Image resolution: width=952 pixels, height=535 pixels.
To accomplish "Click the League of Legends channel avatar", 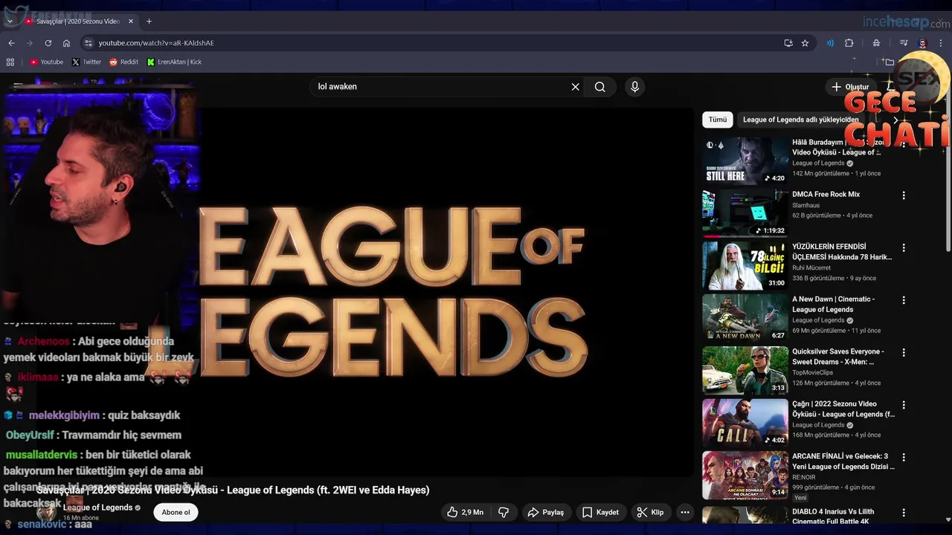I will [46, 512].
